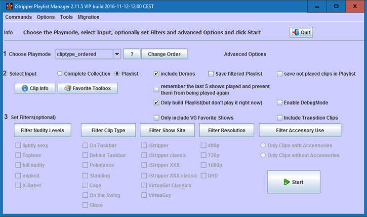Toggle remember last 5 shows checkbox

click(156, 90)
